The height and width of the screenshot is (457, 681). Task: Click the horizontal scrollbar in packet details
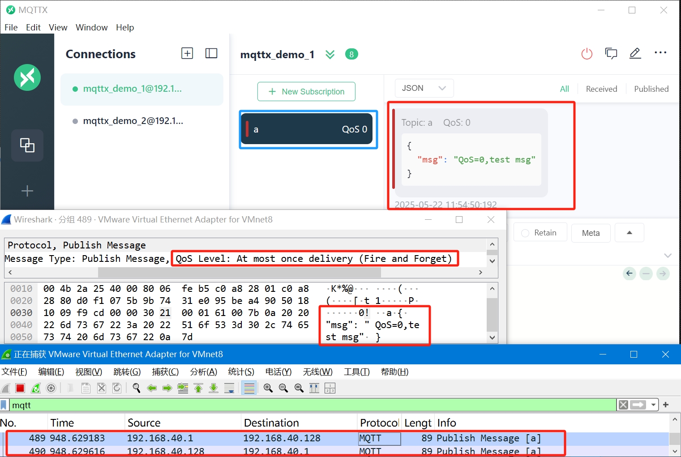pyautogui.click(x=240, y=272)
